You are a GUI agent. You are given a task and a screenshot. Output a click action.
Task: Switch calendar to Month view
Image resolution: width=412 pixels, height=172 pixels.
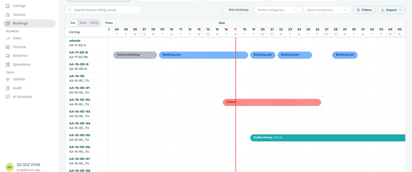[x=94, y=23]
